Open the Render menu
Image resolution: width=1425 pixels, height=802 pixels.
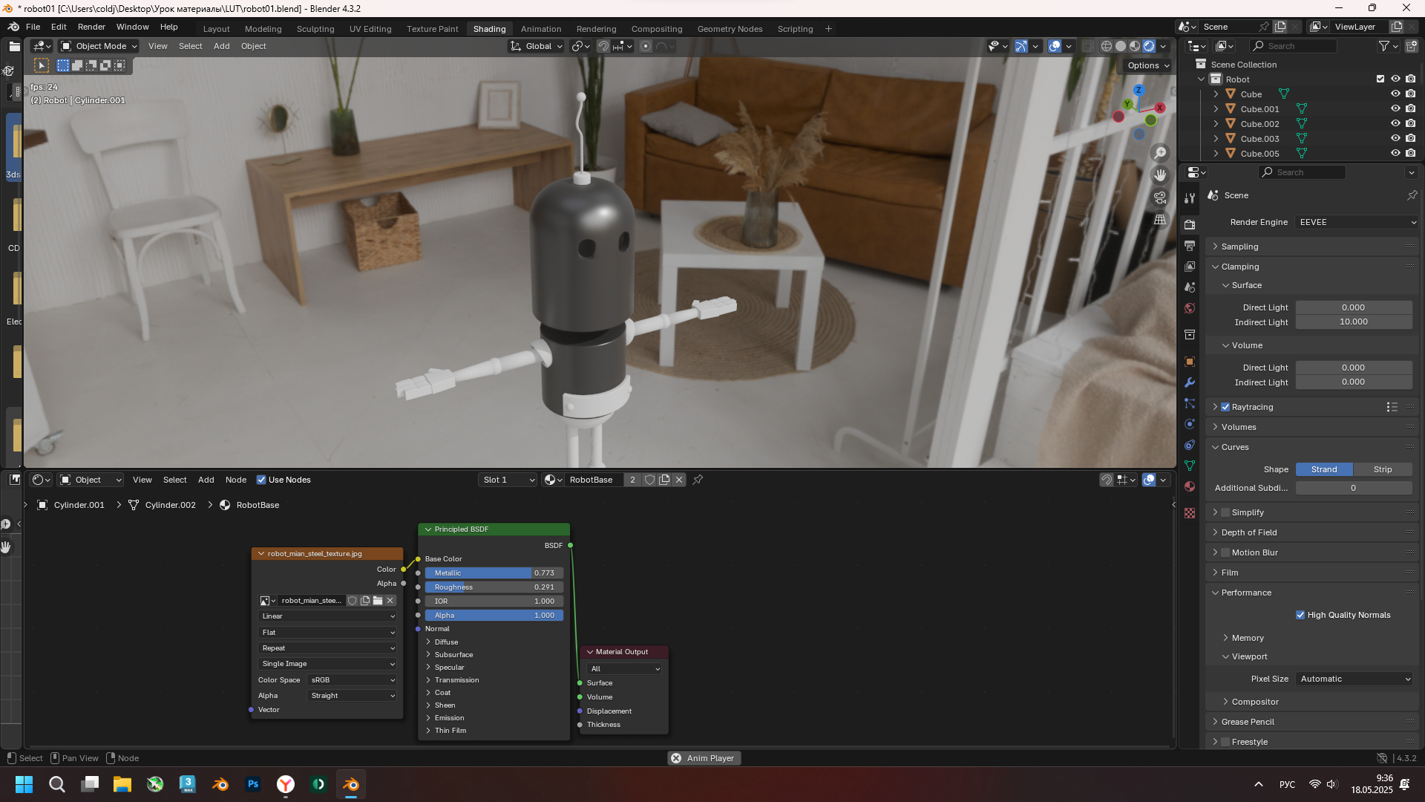tap(91, 27)
